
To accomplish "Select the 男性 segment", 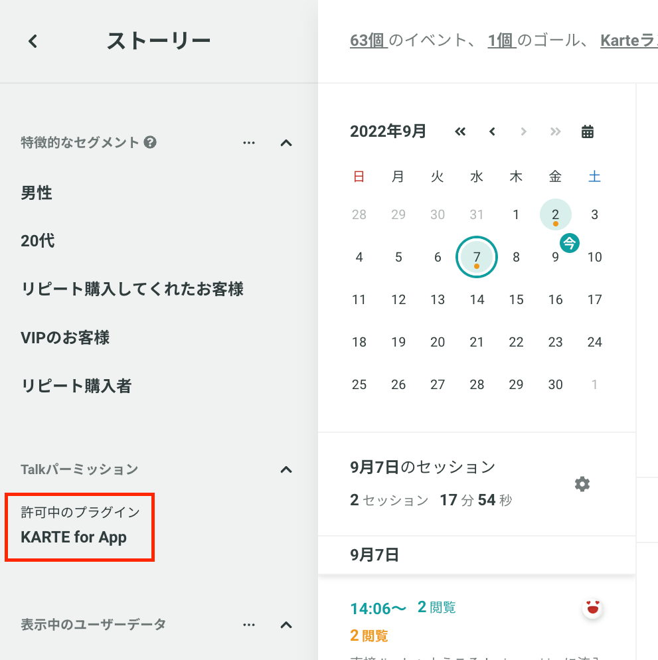I will (37, 193).
